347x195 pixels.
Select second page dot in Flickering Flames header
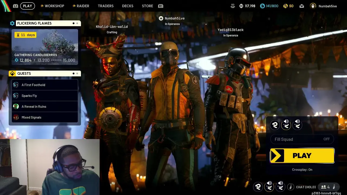(x=77, y=23)
